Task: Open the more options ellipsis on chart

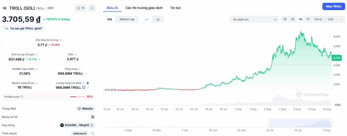Action: point(341,19)
